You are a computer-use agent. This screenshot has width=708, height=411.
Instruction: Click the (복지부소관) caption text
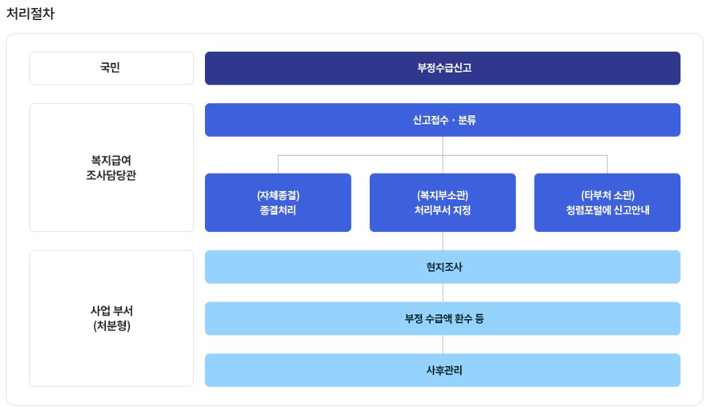point(443,195)
